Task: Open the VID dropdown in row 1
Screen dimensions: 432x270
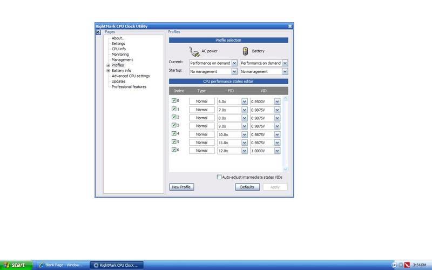Action: pos(277,110)
